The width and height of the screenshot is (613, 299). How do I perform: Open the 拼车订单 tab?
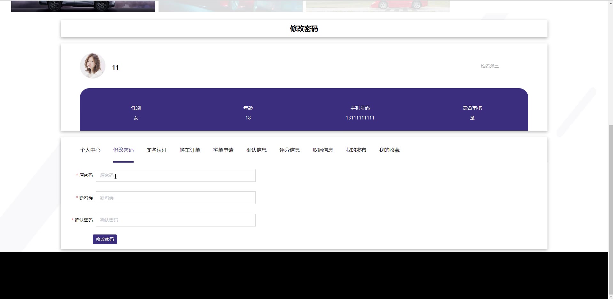[x=190, y=150]
